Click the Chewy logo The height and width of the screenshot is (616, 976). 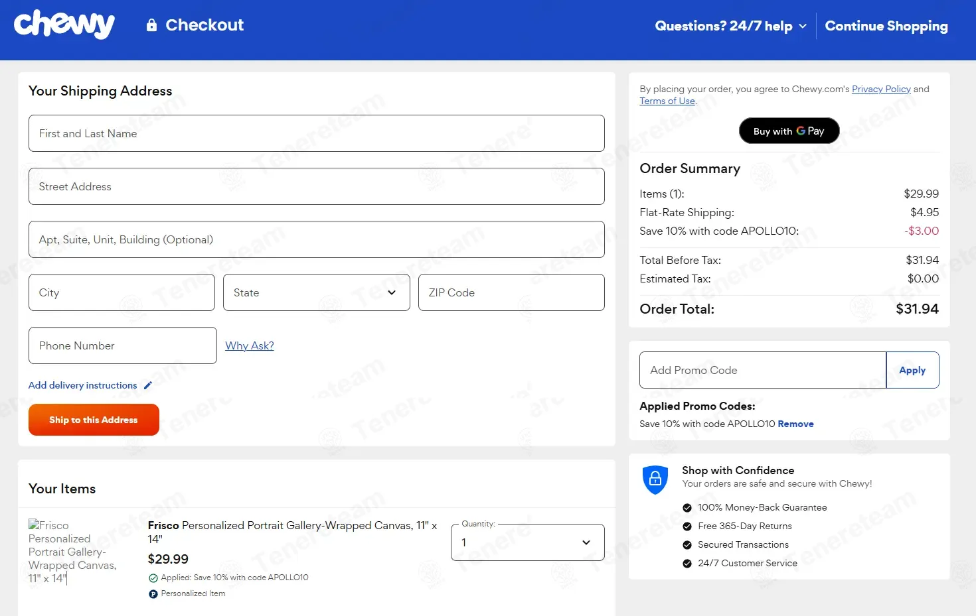pos(64,25)
